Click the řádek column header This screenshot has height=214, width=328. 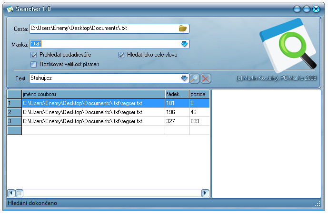(x=177, y=94)
